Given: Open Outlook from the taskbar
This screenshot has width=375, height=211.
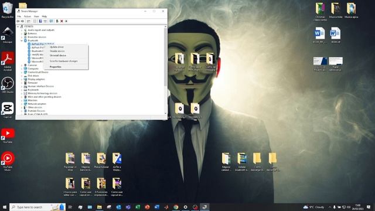Looking at the screenshot, I should 118,207.
